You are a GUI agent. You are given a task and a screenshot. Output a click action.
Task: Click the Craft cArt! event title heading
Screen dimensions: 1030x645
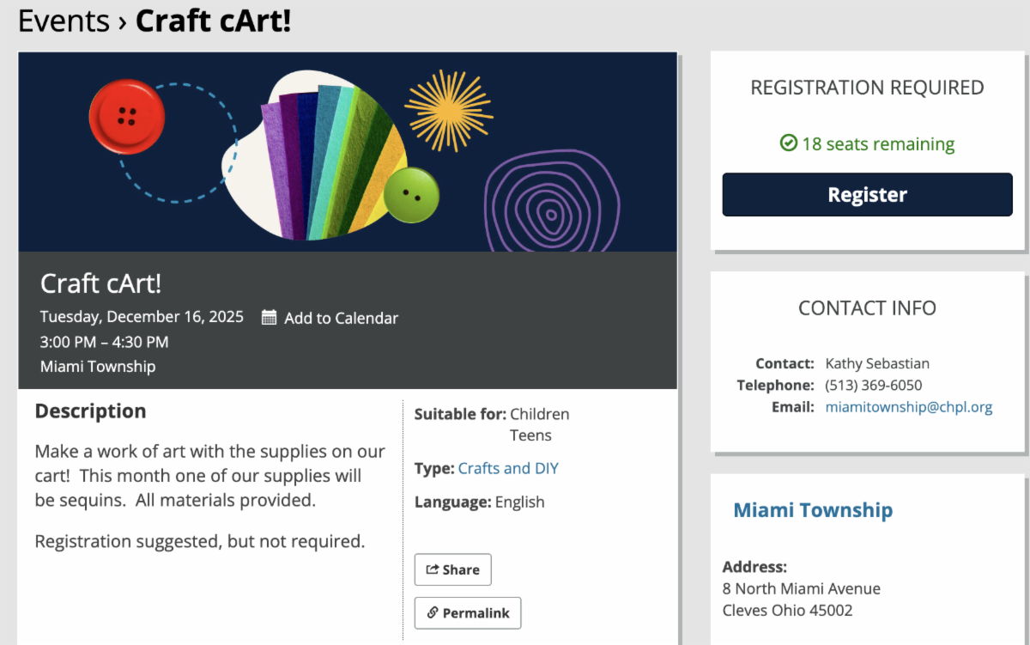(x=100, y=283)
